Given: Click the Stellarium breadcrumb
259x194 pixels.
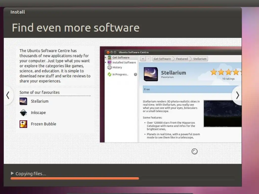Looking at the screenshot, I should (200, 59).
